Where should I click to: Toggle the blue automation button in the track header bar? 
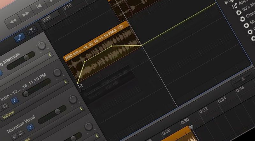(20, 37)
